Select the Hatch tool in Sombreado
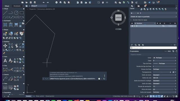This screenshot has height=101, width=180. click(x=5, y=25)
